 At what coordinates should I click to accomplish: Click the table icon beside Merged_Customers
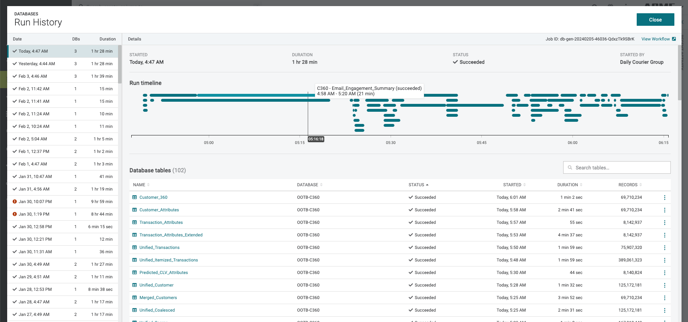tap(135, 298)
